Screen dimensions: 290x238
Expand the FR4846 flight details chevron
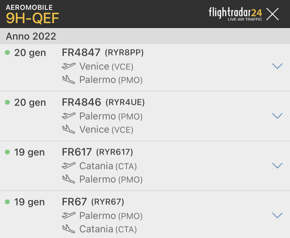[x=277, y=116]
